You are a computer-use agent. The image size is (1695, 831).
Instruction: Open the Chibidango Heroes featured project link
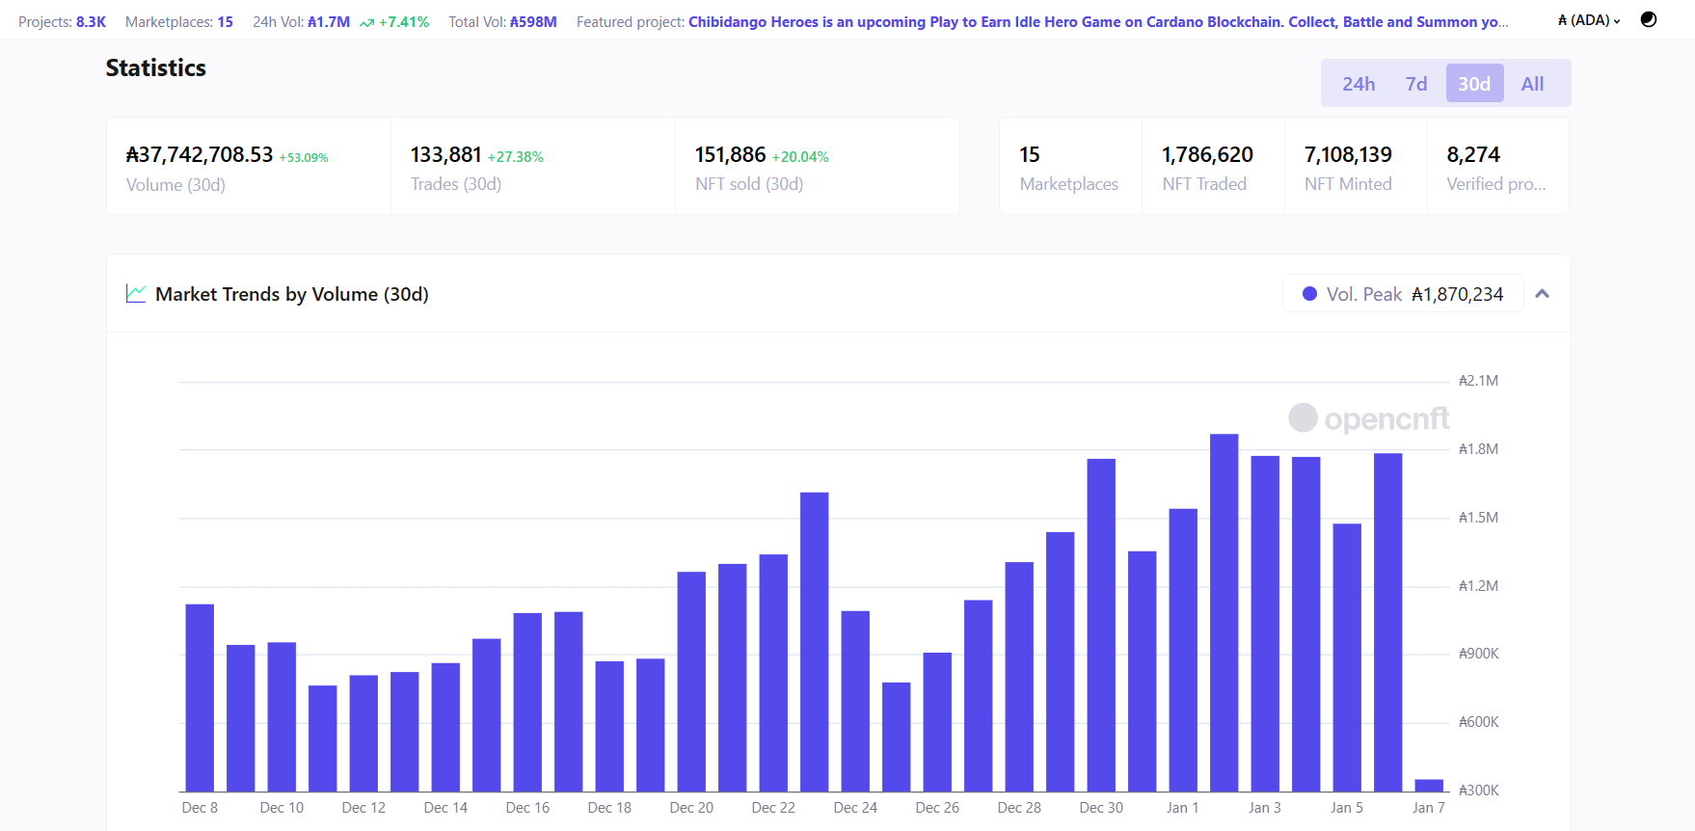click(1098, 21)
